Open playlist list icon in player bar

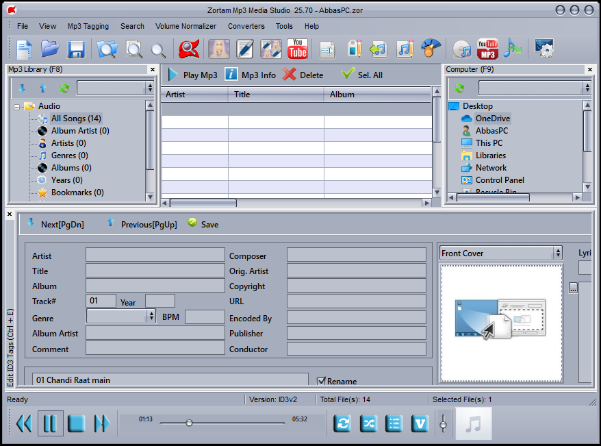[x=394, y=424]
